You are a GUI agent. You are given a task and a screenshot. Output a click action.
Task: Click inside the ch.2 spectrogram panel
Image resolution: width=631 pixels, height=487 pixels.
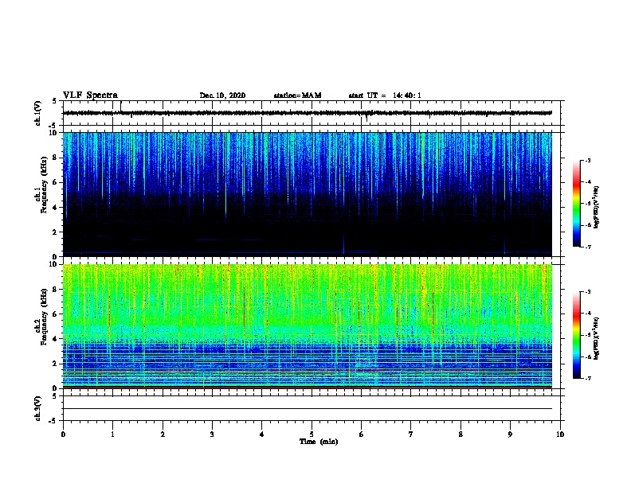(x=308, y=326)
